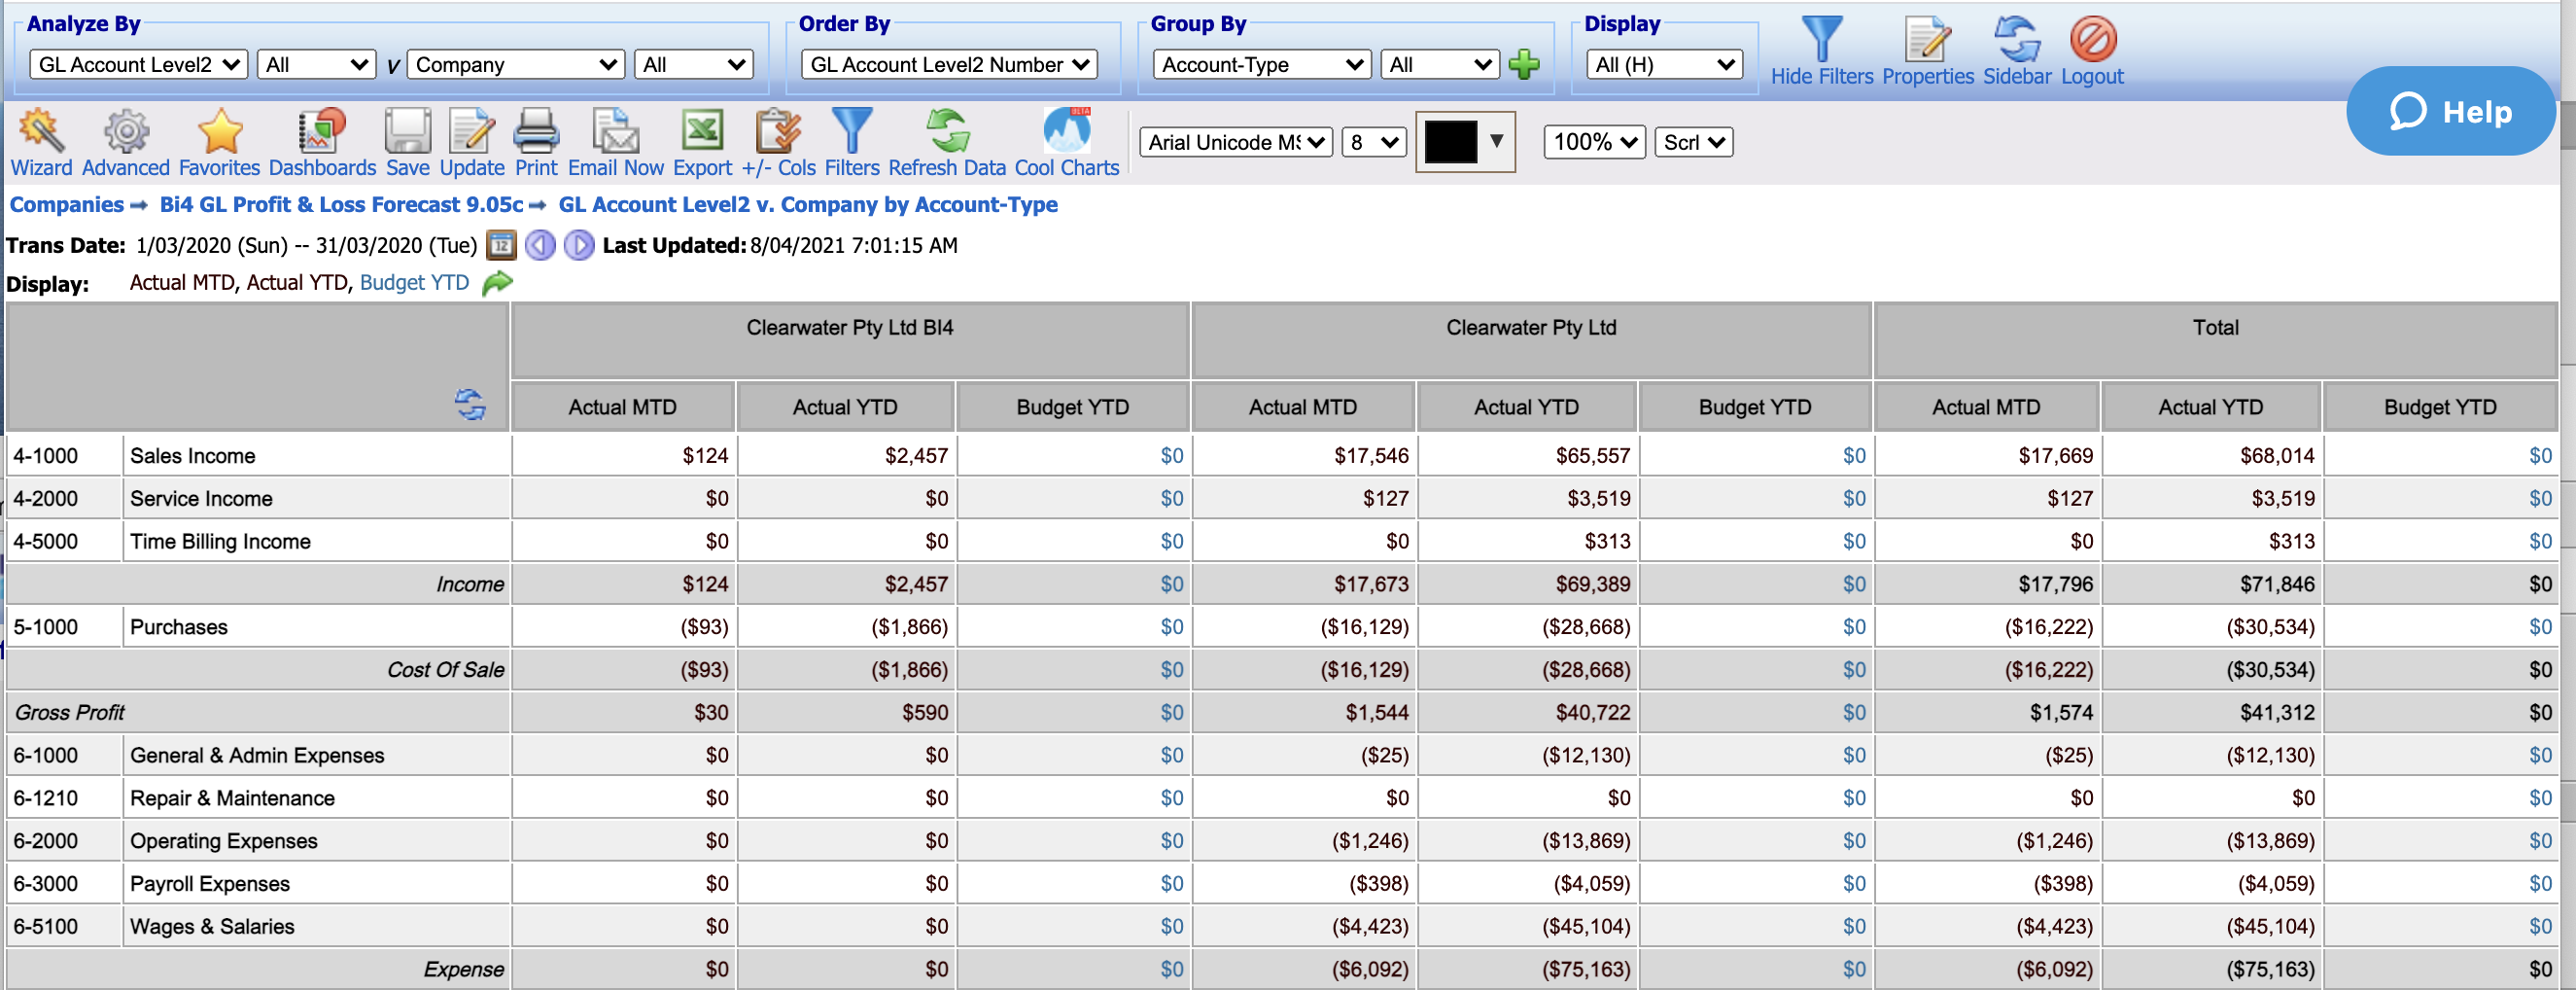Print the report

536,131
